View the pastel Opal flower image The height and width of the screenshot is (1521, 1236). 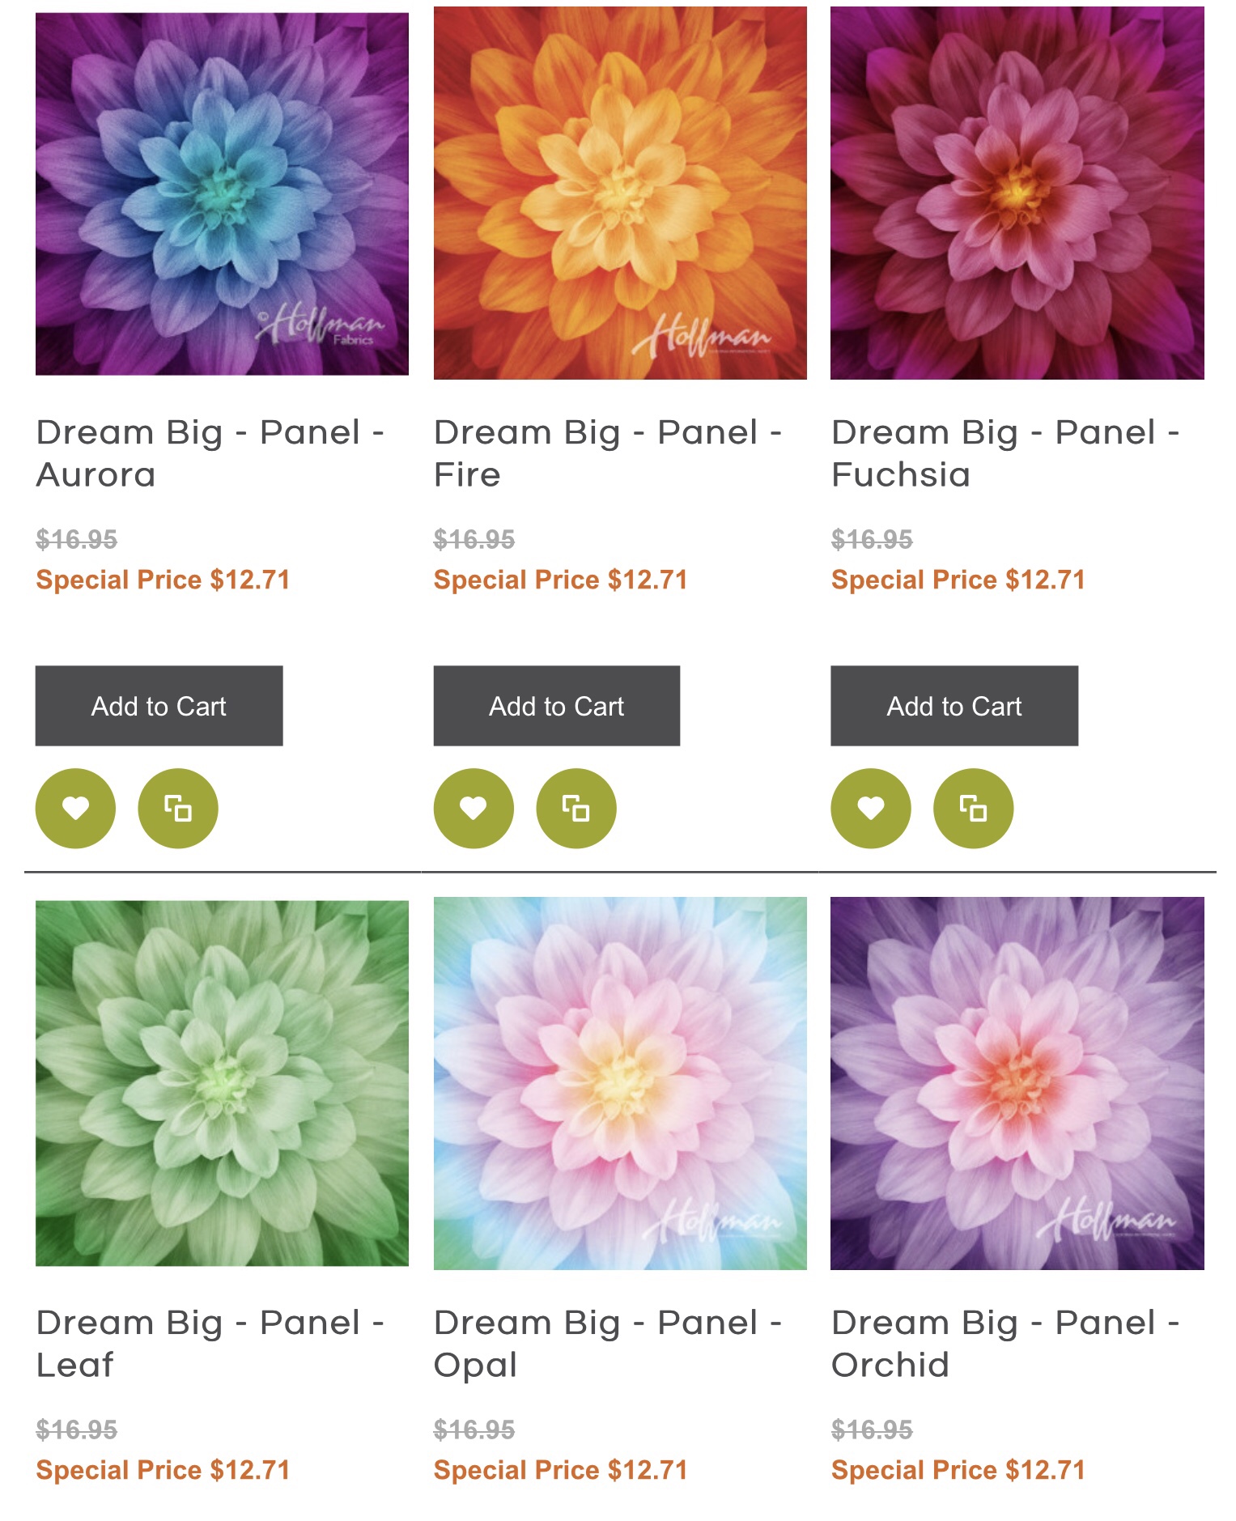(620, 1083)
